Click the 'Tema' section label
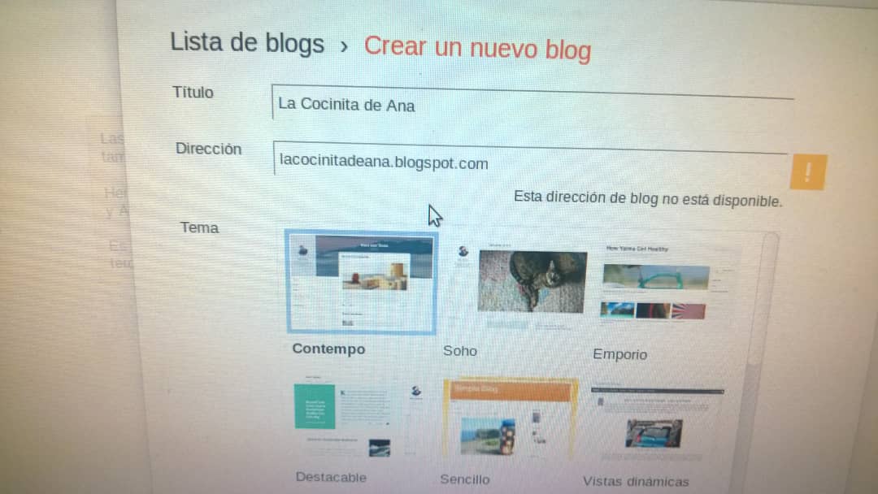The image size is (878, 494). pos(199,227)
